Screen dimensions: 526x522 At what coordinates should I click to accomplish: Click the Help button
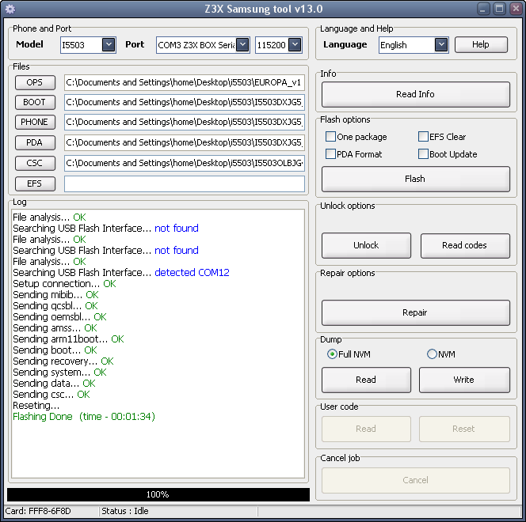pos(481,44)
